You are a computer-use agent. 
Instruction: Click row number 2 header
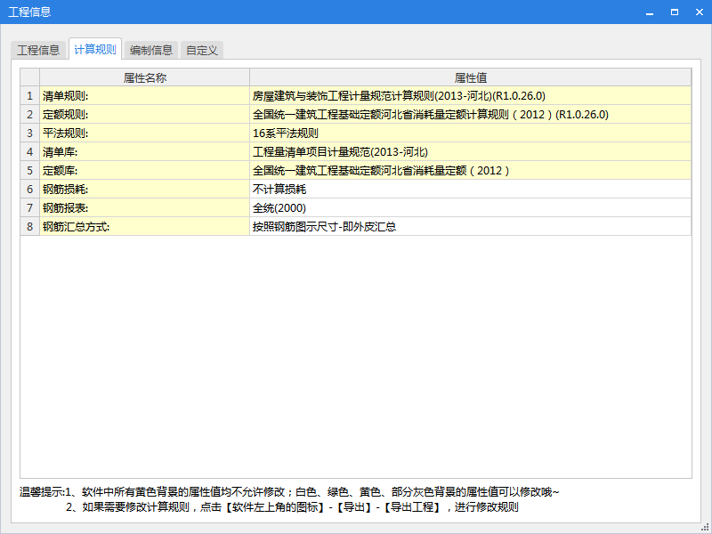tap(30, 115)
